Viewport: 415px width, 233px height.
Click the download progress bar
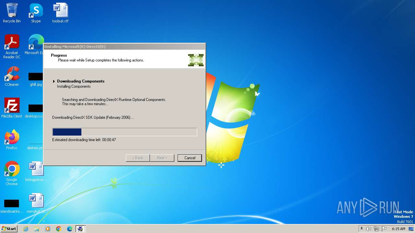124,132
